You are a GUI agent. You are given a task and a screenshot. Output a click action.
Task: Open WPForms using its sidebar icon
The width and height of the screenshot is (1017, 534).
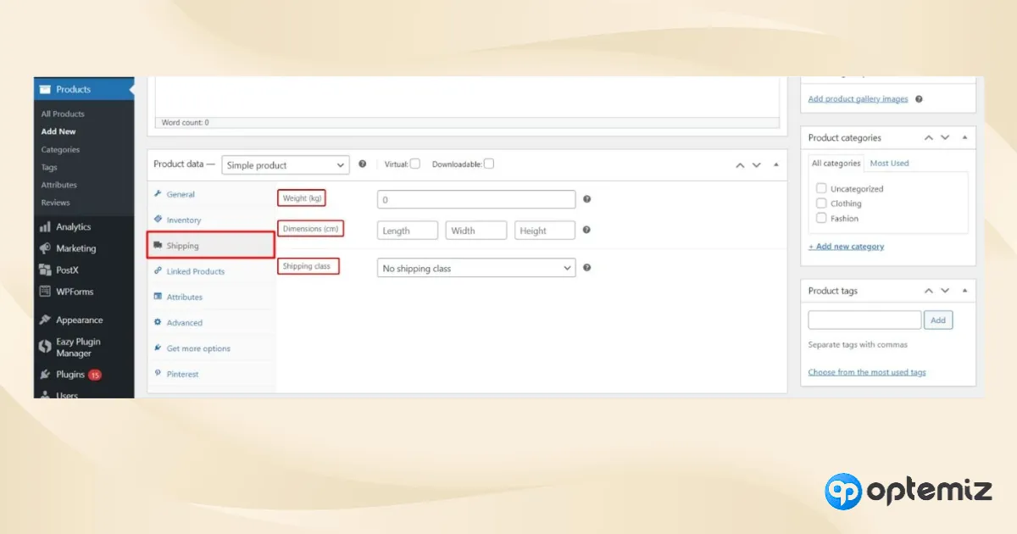(45, 292)
